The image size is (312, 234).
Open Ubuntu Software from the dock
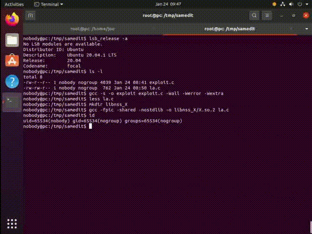coord(12,60)
